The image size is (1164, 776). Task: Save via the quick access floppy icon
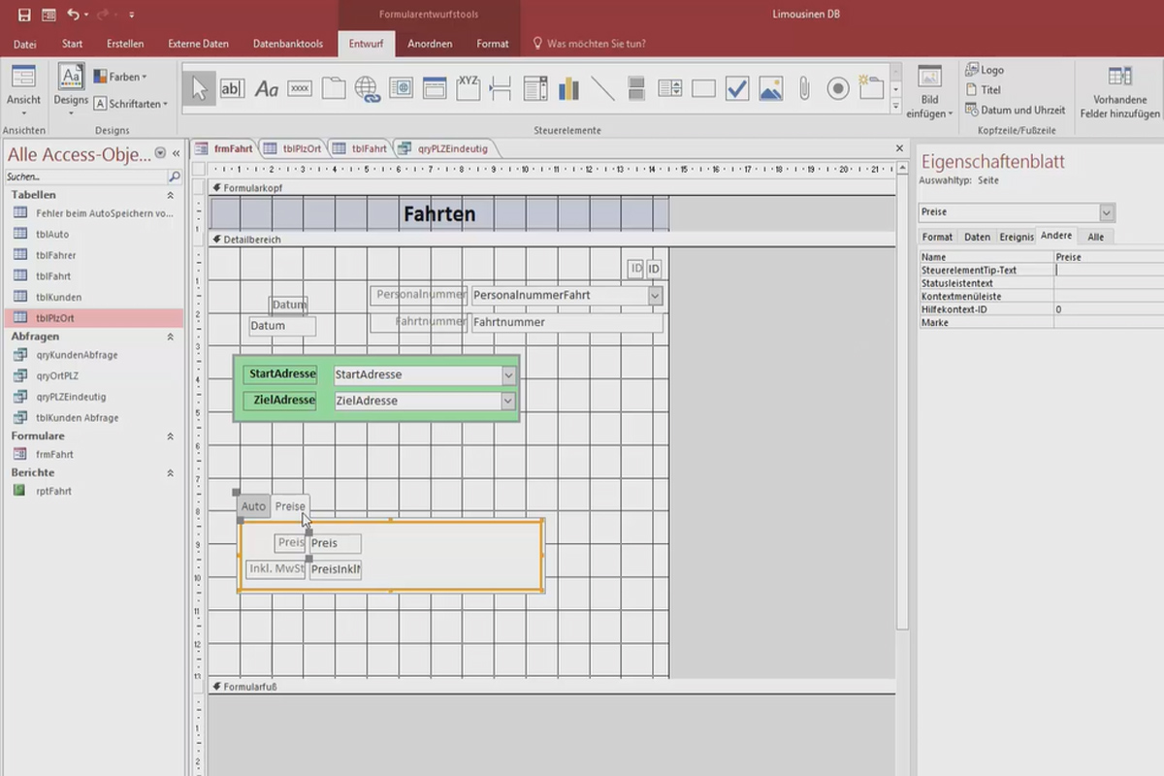[x=24, y=15]
